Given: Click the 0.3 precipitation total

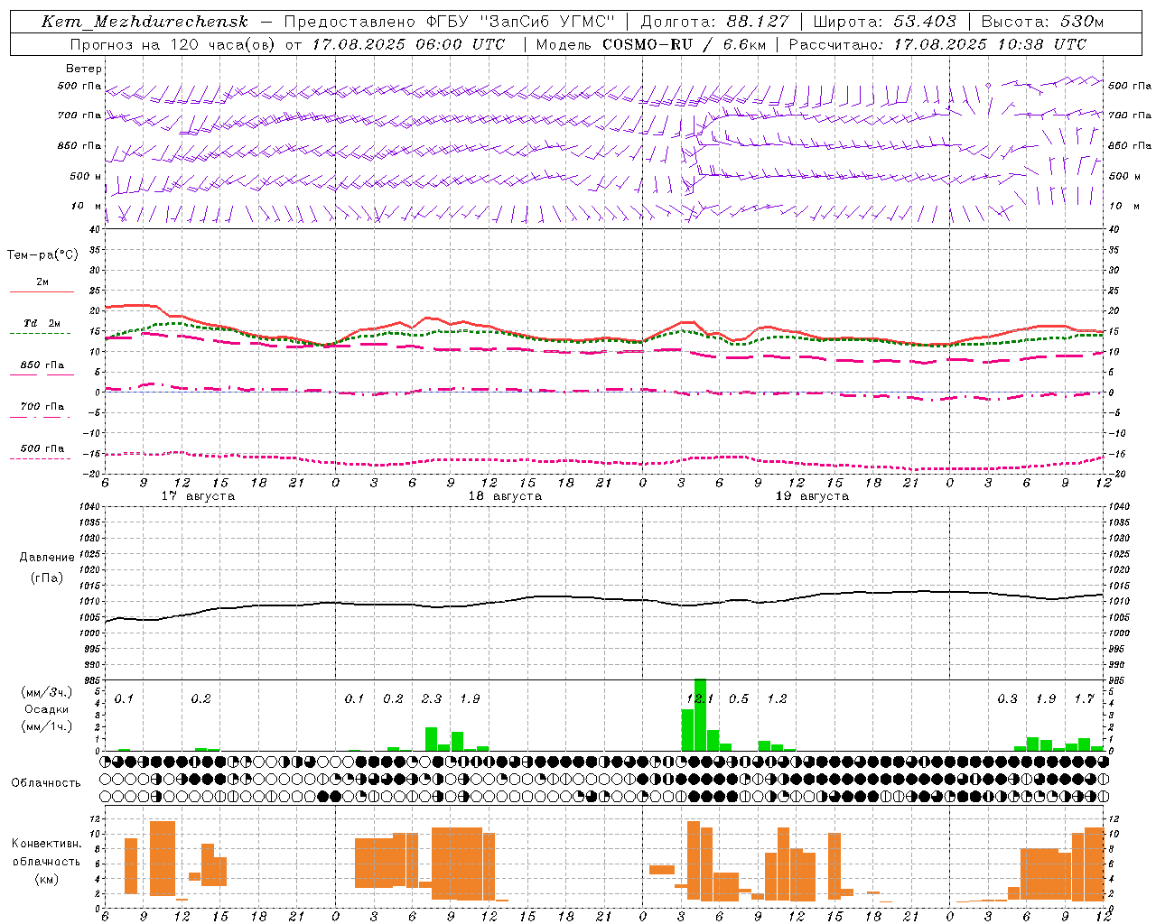Looking at the screenshot, I should pos(1007,698).
